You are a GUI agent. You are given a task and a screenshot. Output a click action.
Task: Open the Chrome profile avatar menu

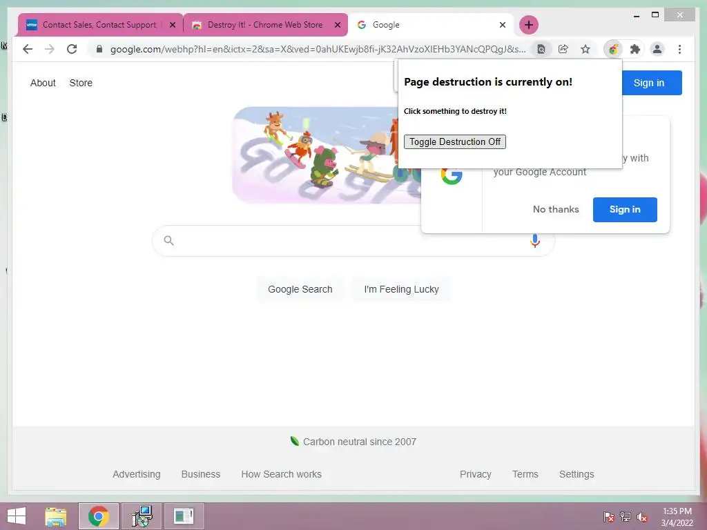[x=657, y=49]
